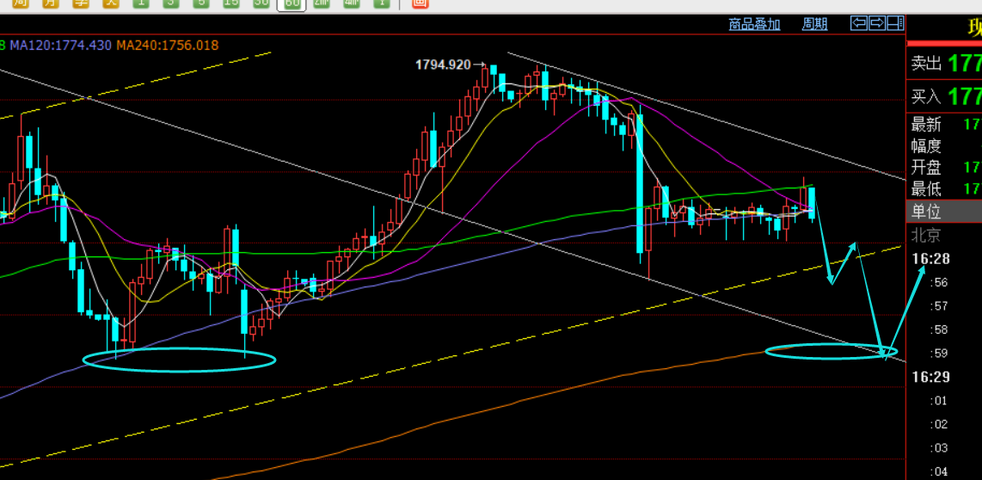Select the 16:29 tick time entry

coord(930,377)
